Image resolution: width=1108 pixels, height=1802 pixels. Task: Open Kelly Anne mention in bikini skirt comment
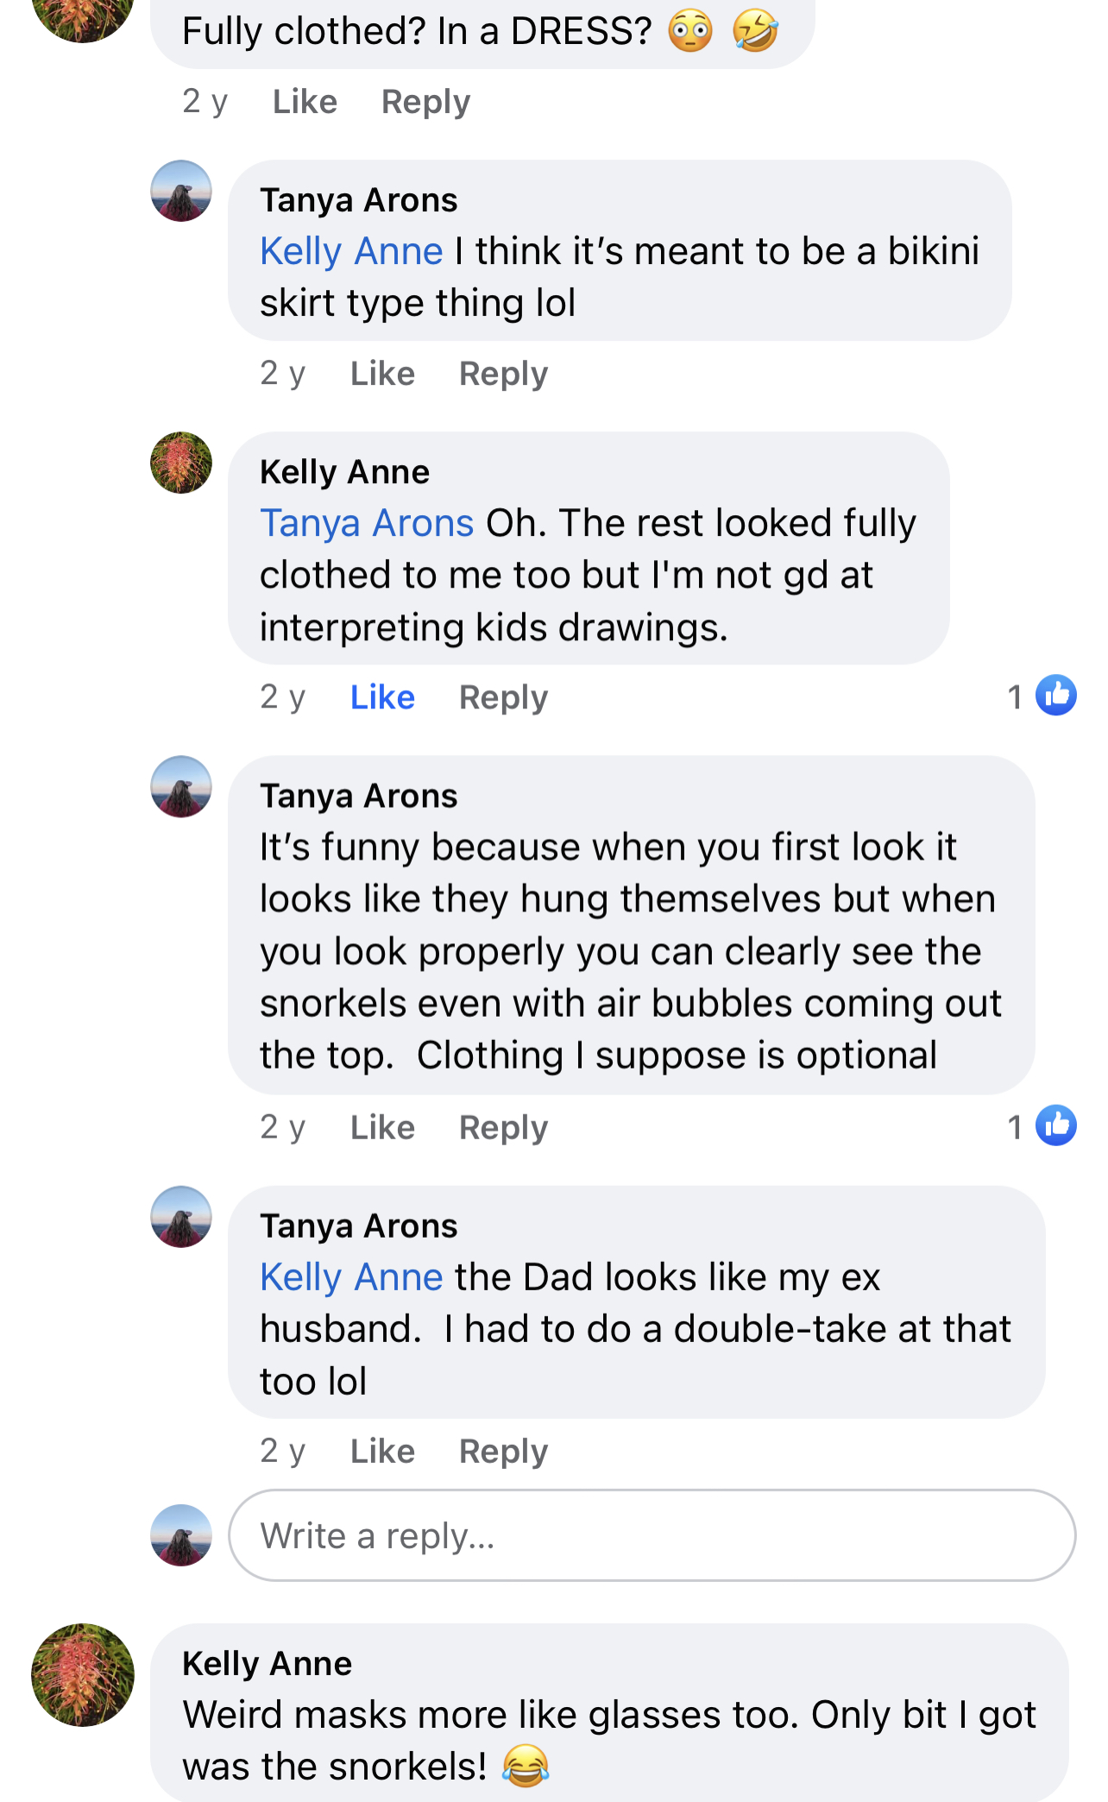tap(351, 251)
